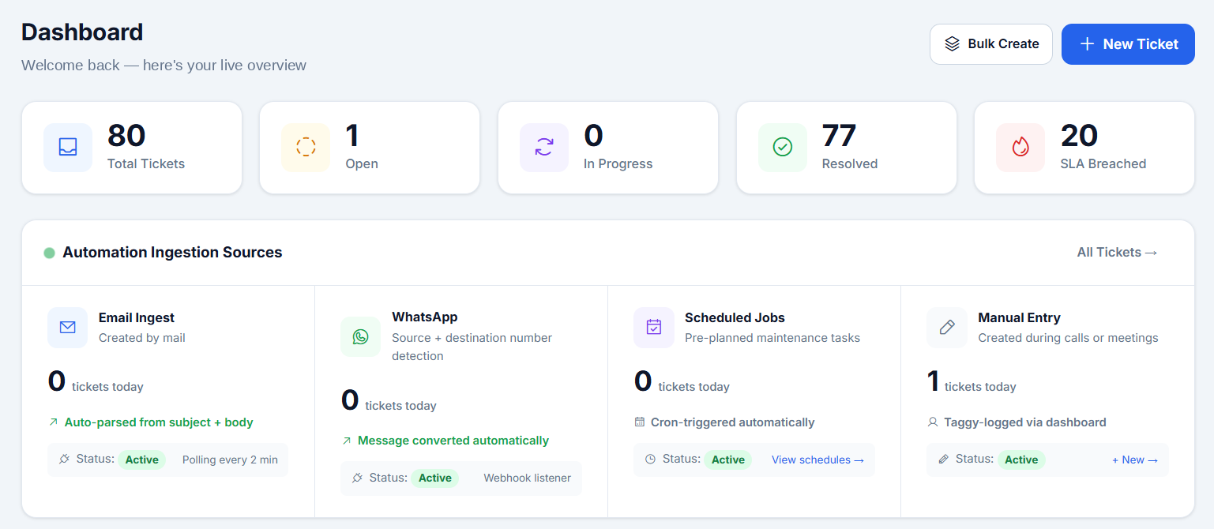The height and width of the screenshot is (529, 1214).
Task: Click the arrow icon beside Message converted automatically
Action: click(x=346, y=441)
